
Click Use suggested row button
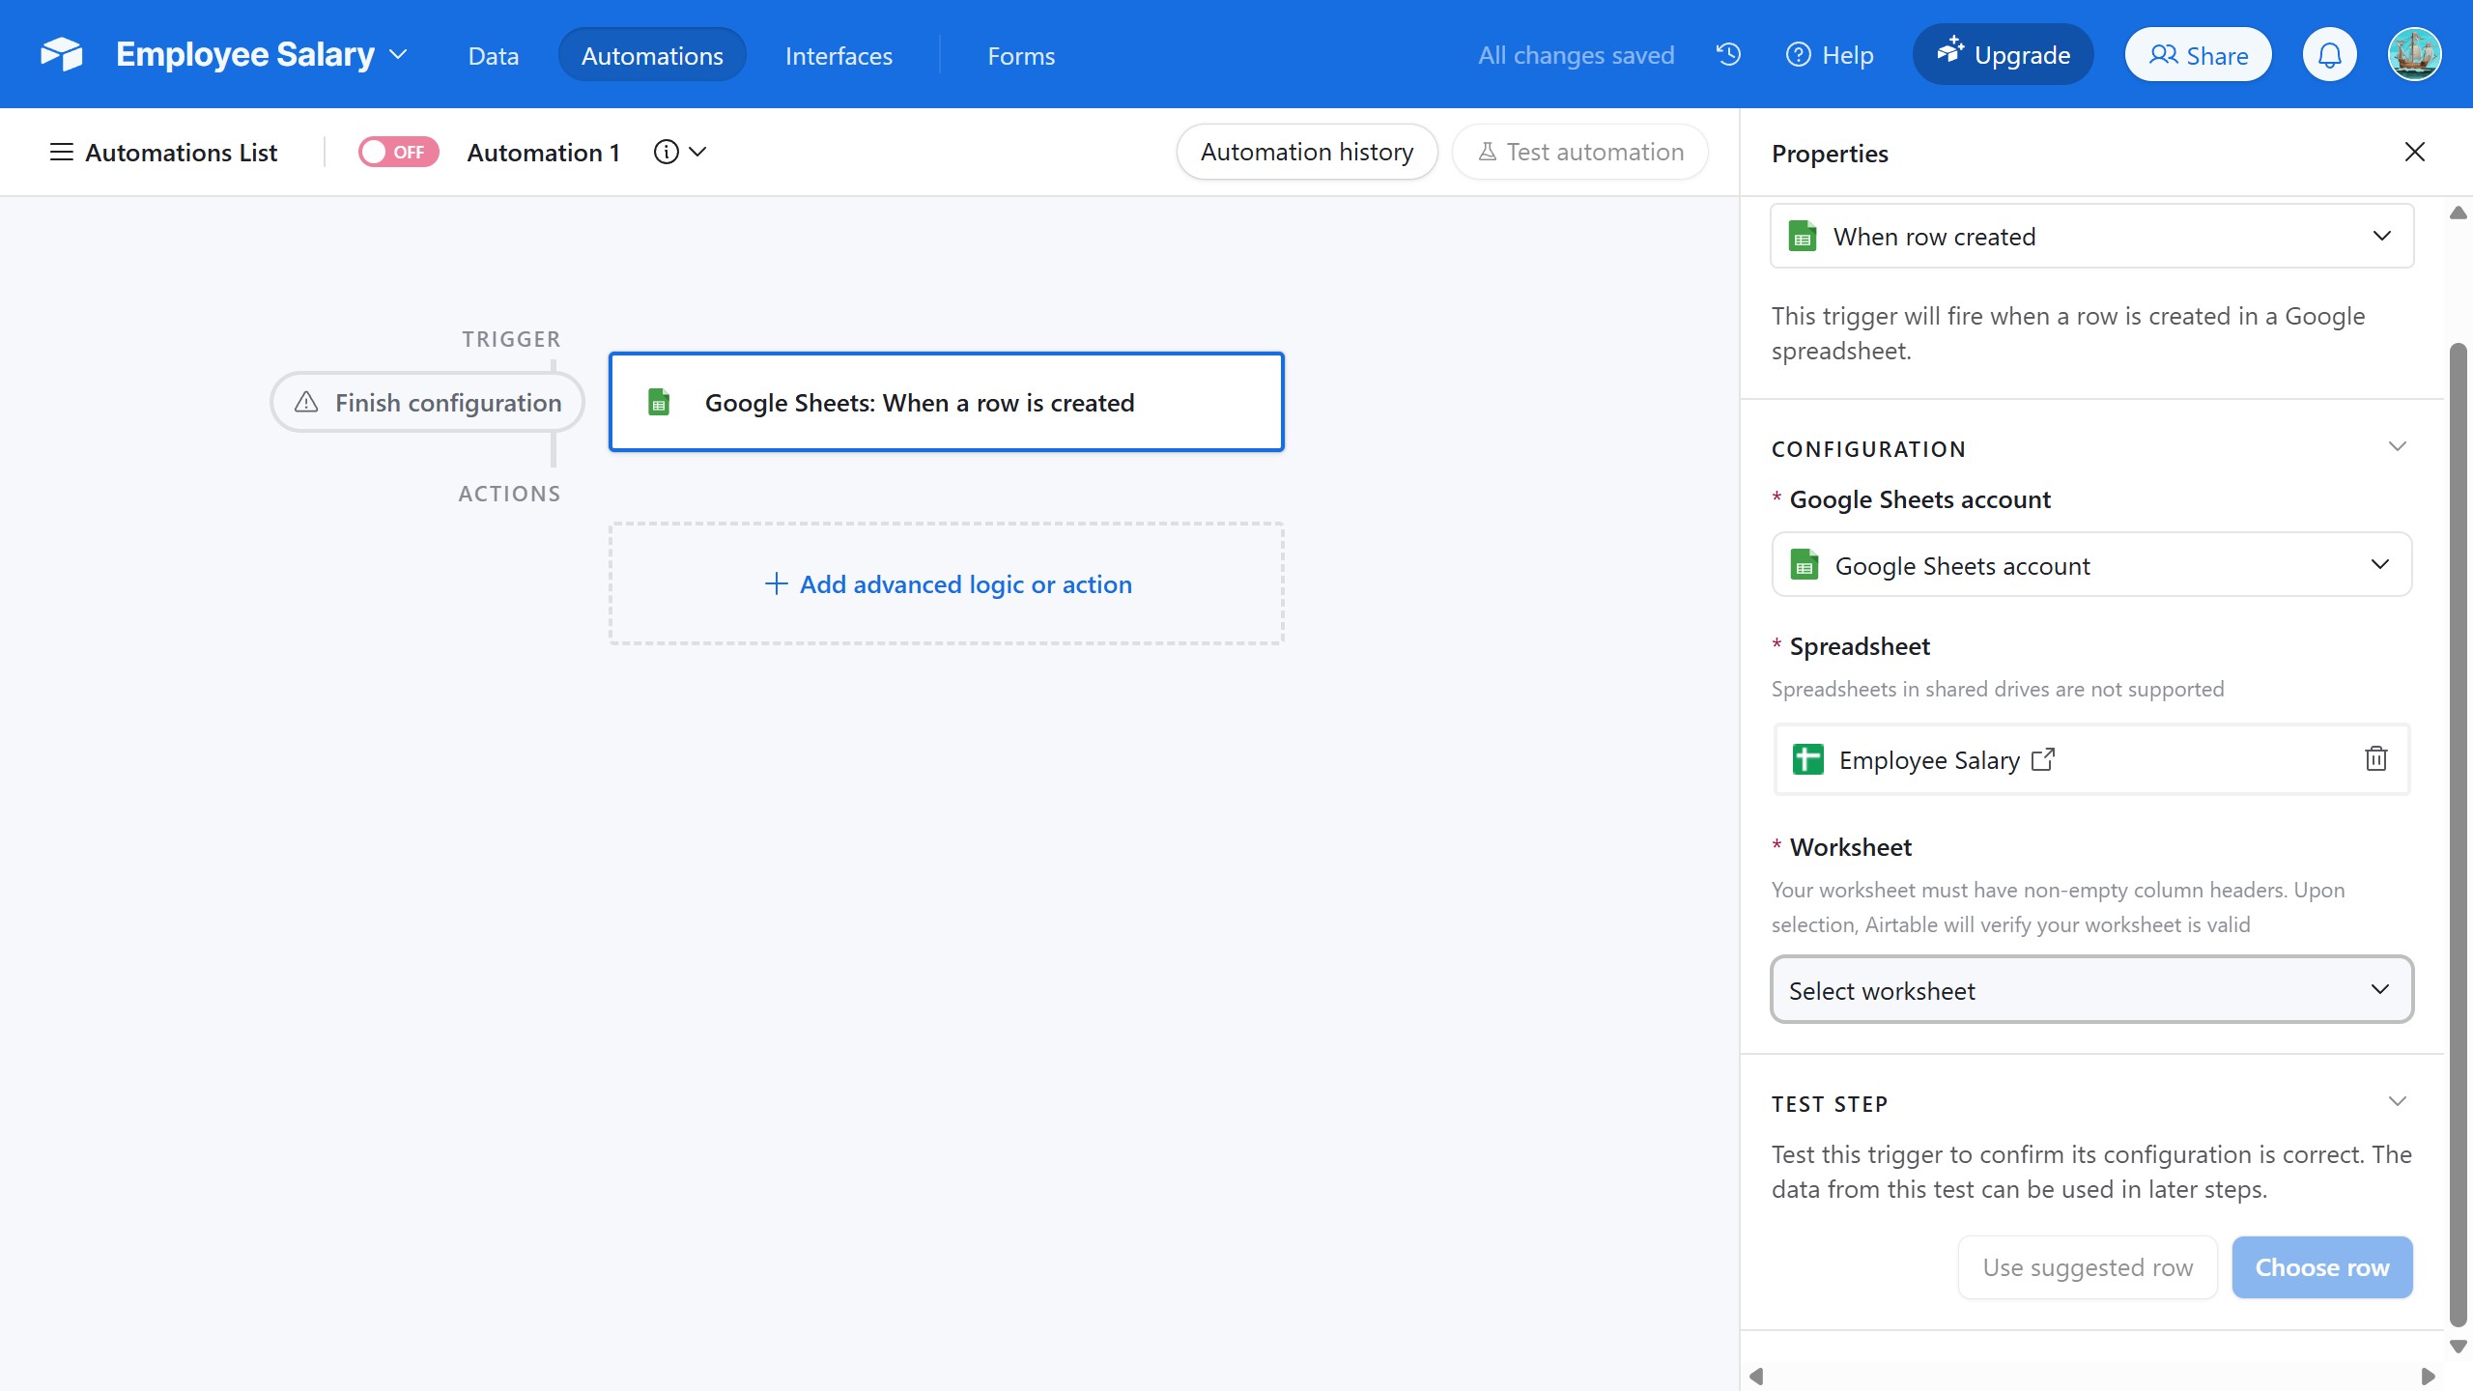tap(2088, 1266)
